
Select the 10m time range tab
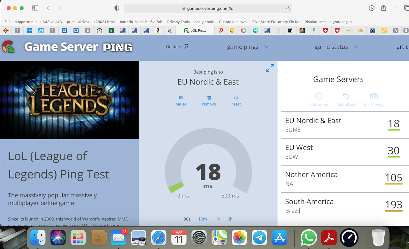tap(203, 219)
